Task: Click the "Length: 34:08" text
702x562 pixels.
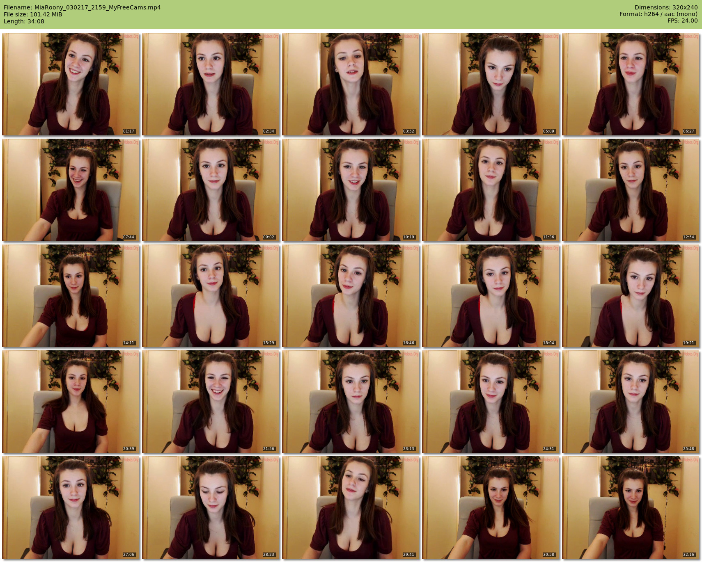Action: pos(24,21)
